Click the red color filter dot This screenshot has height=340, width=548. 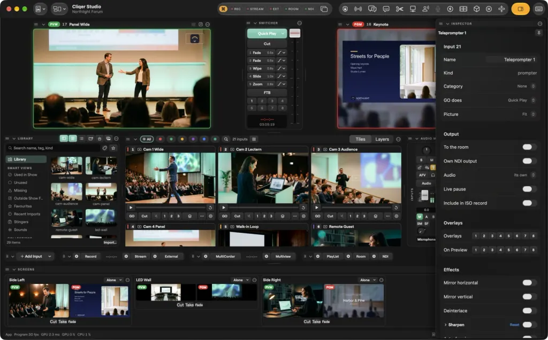tap(161, 139)
